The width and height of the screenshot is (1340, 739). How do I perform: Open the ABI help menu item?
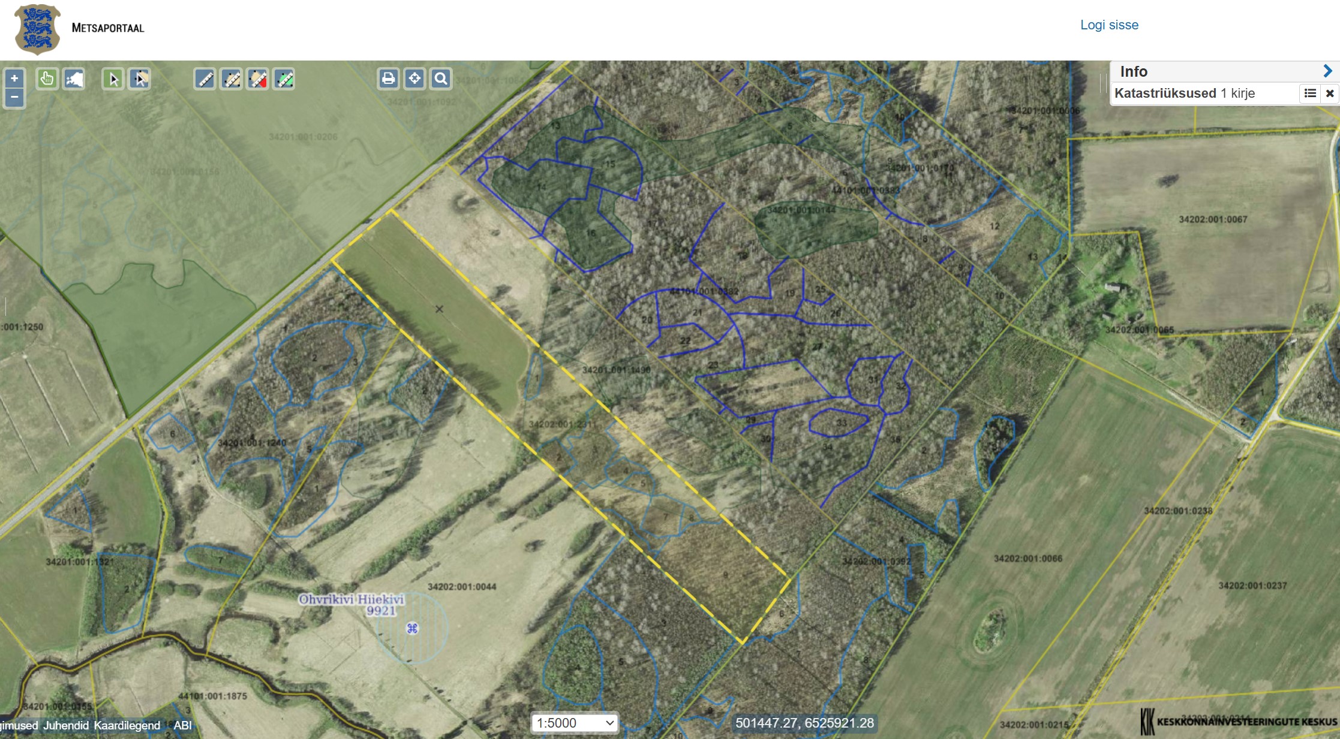coord(182,725)
